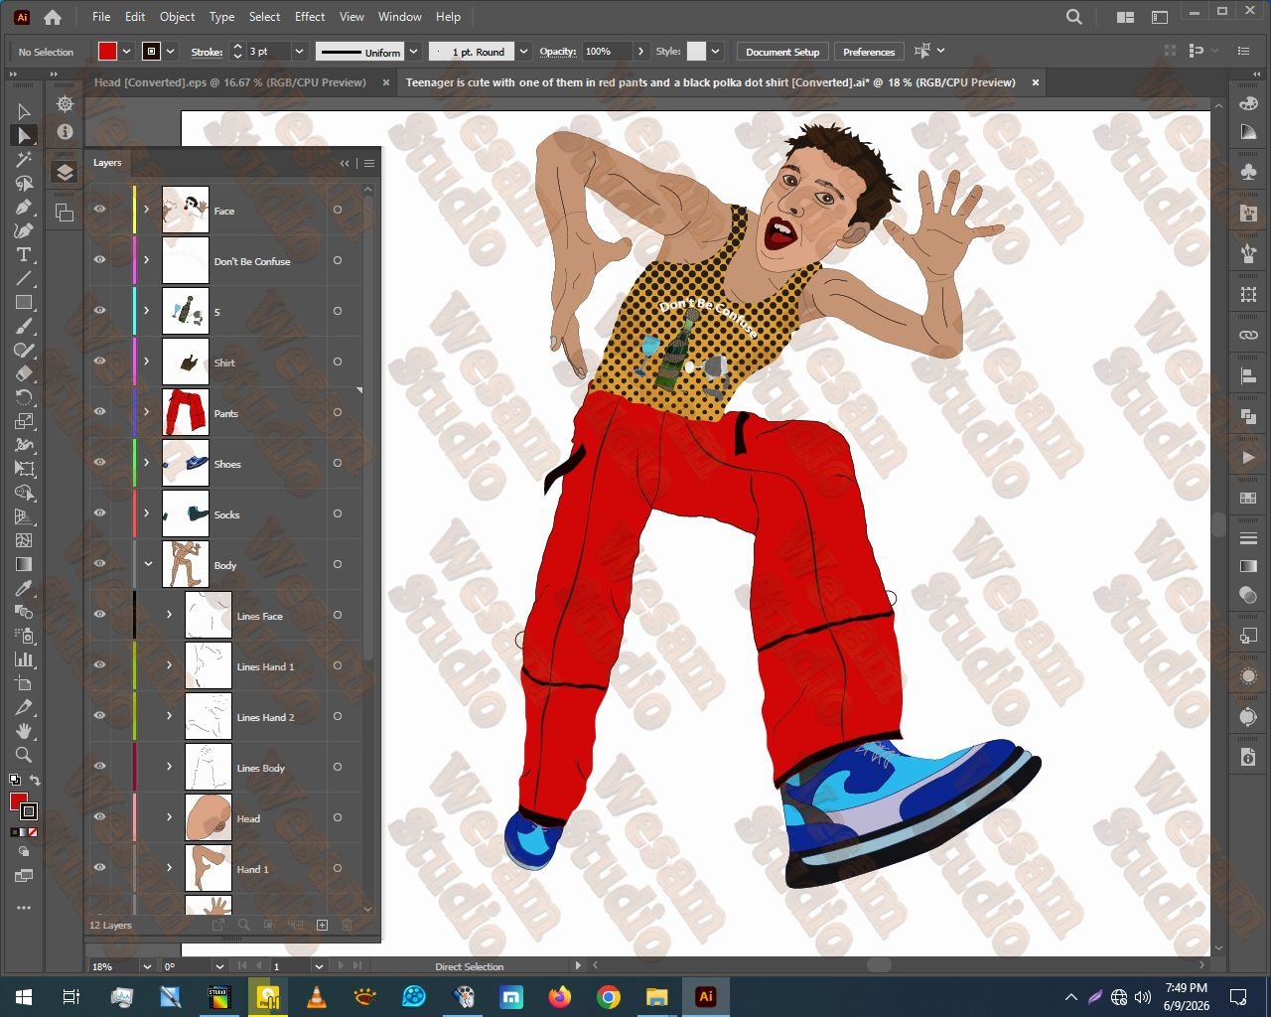Select the Column Graph tool
Image resolution: width=1271 pixels, height=1017 pixels.
pyautogui.click(x=24, y=659)
